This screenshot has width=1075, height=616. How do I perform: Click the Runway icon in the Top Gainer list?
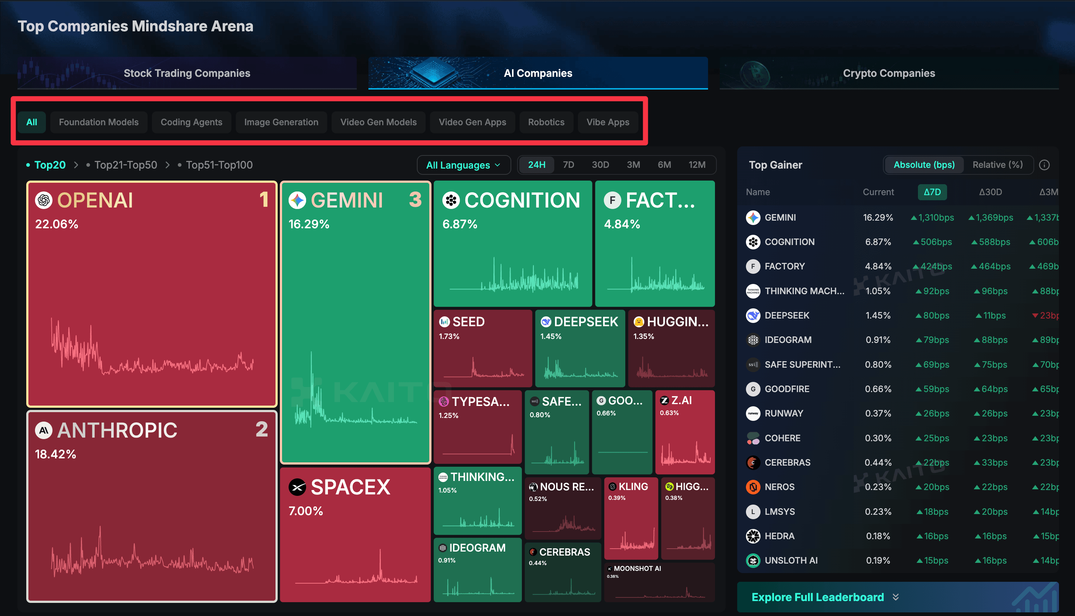pos(753,413)
